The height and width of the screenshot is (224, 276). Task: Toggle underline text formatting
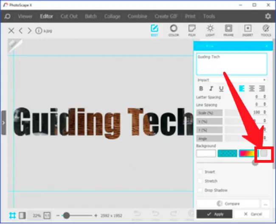coord(221,89)
